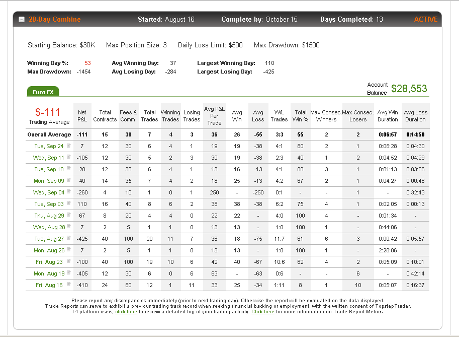
Task: Click the Total Win % column header
Action: [300, 116]
